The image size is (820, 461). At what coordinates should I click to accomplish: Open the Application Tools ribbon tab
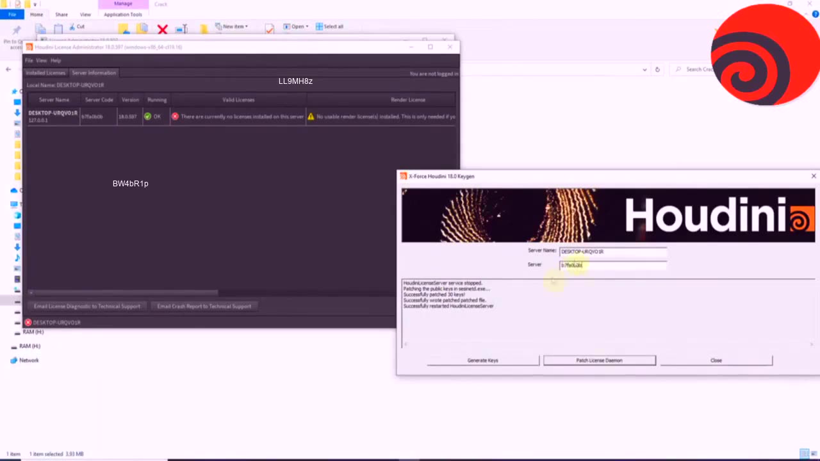123,14
